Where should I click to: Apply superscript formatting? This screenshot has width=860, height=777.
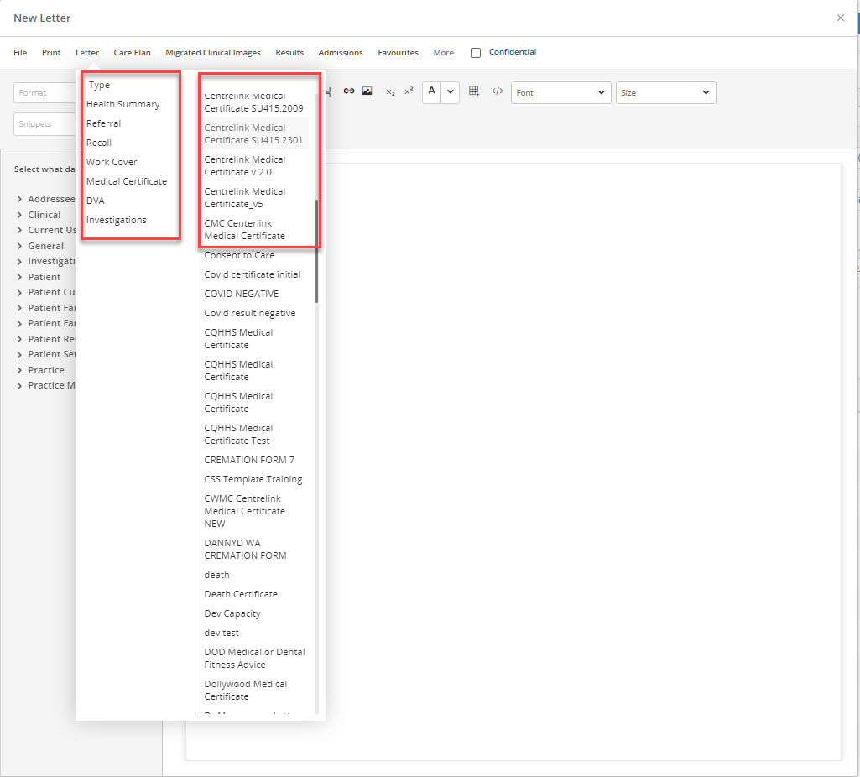(409, 91)
